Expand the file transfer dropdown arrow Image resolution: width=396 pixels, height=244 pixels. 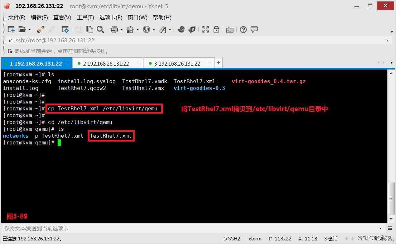(x=137, y=30)
